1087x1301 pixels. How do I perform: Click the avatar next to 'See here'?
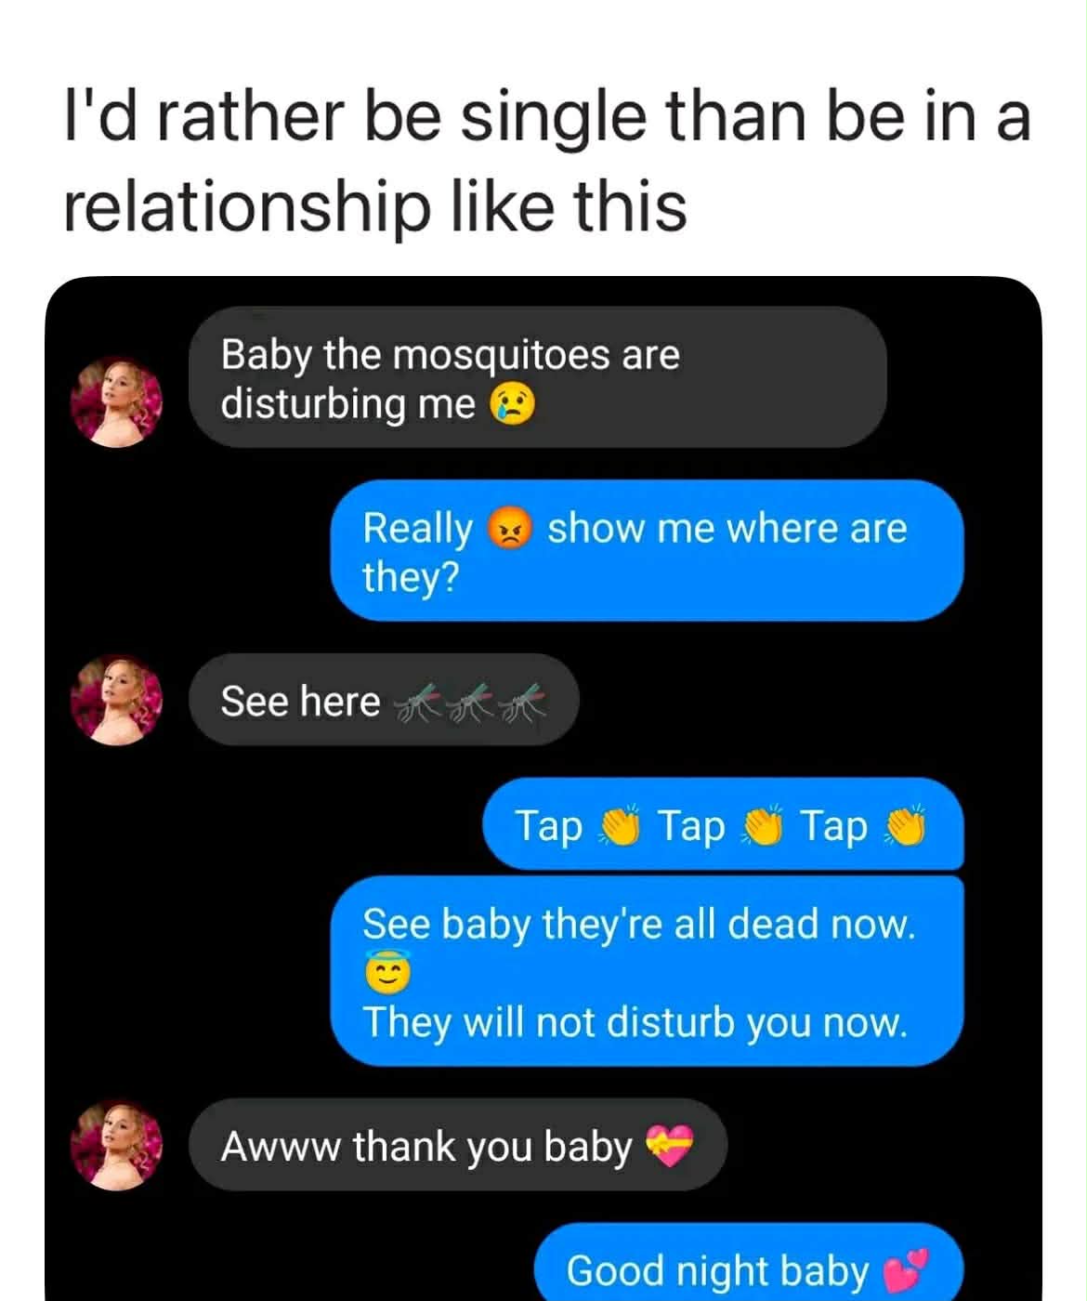[117, 700]
